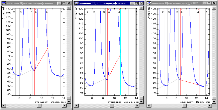The image size is (218, 110).
Task: Click the left chromatogram window's title bar icon
Action: point(4,4)
